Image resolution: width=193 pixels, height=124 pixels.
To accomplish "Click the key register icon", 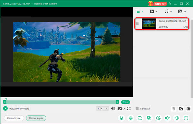I will click(170, 4).
